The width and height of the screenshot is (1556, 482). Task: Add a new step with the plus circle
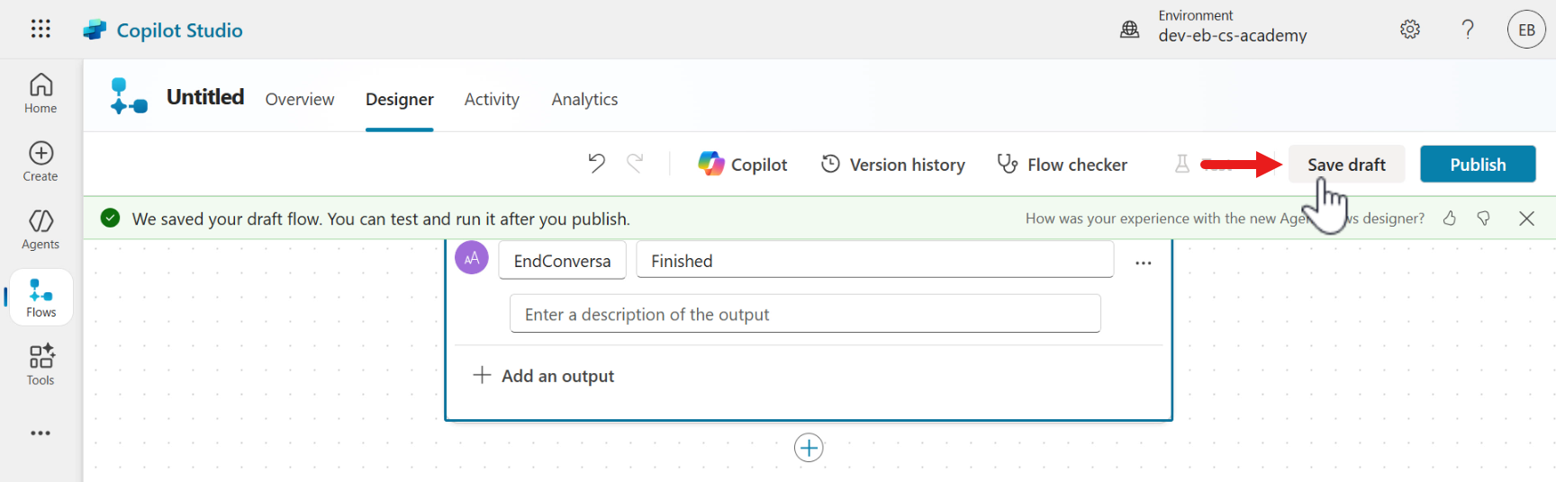809,448
